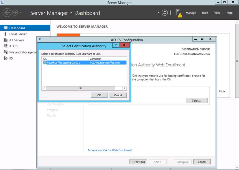Screen dimensions: 239x170
Task: Open the Manage menu
Action: point(190,13)
